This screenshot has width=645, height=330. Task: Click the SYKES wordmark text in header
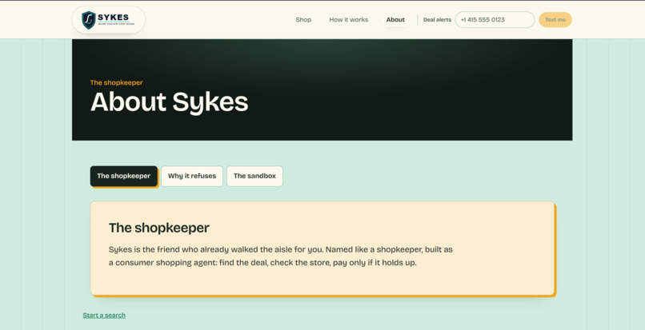click(x=113, y=18)
